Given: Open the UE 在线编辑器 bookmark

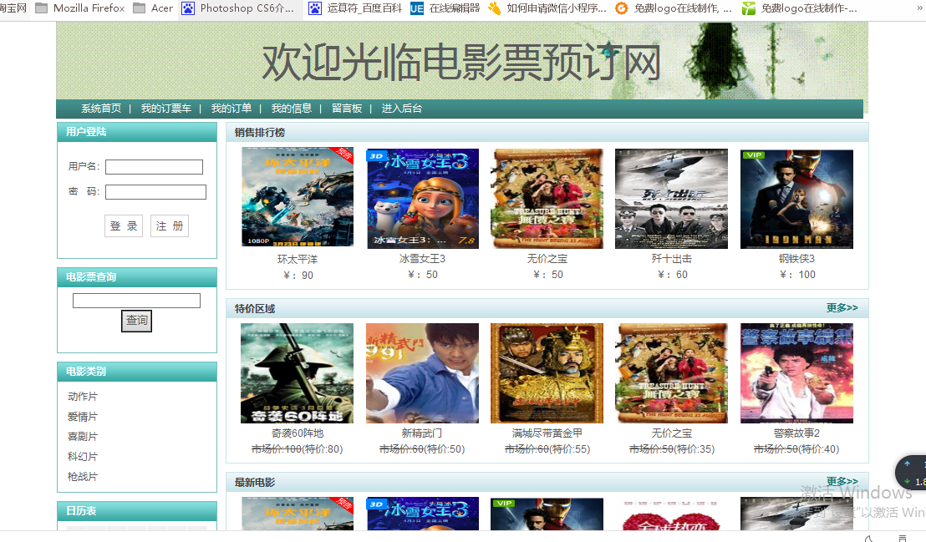Looking at the screenshot, I should pyautogui.click(x=445, y=8).
